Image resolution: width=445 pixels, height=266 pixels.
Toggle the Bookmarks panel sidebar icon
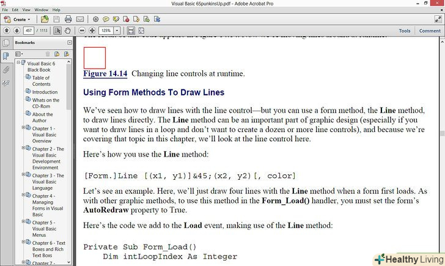[6, 56]
